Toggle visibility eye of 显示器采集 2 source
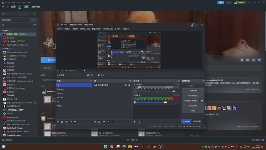Screen dimensions: 266x150 125,85
